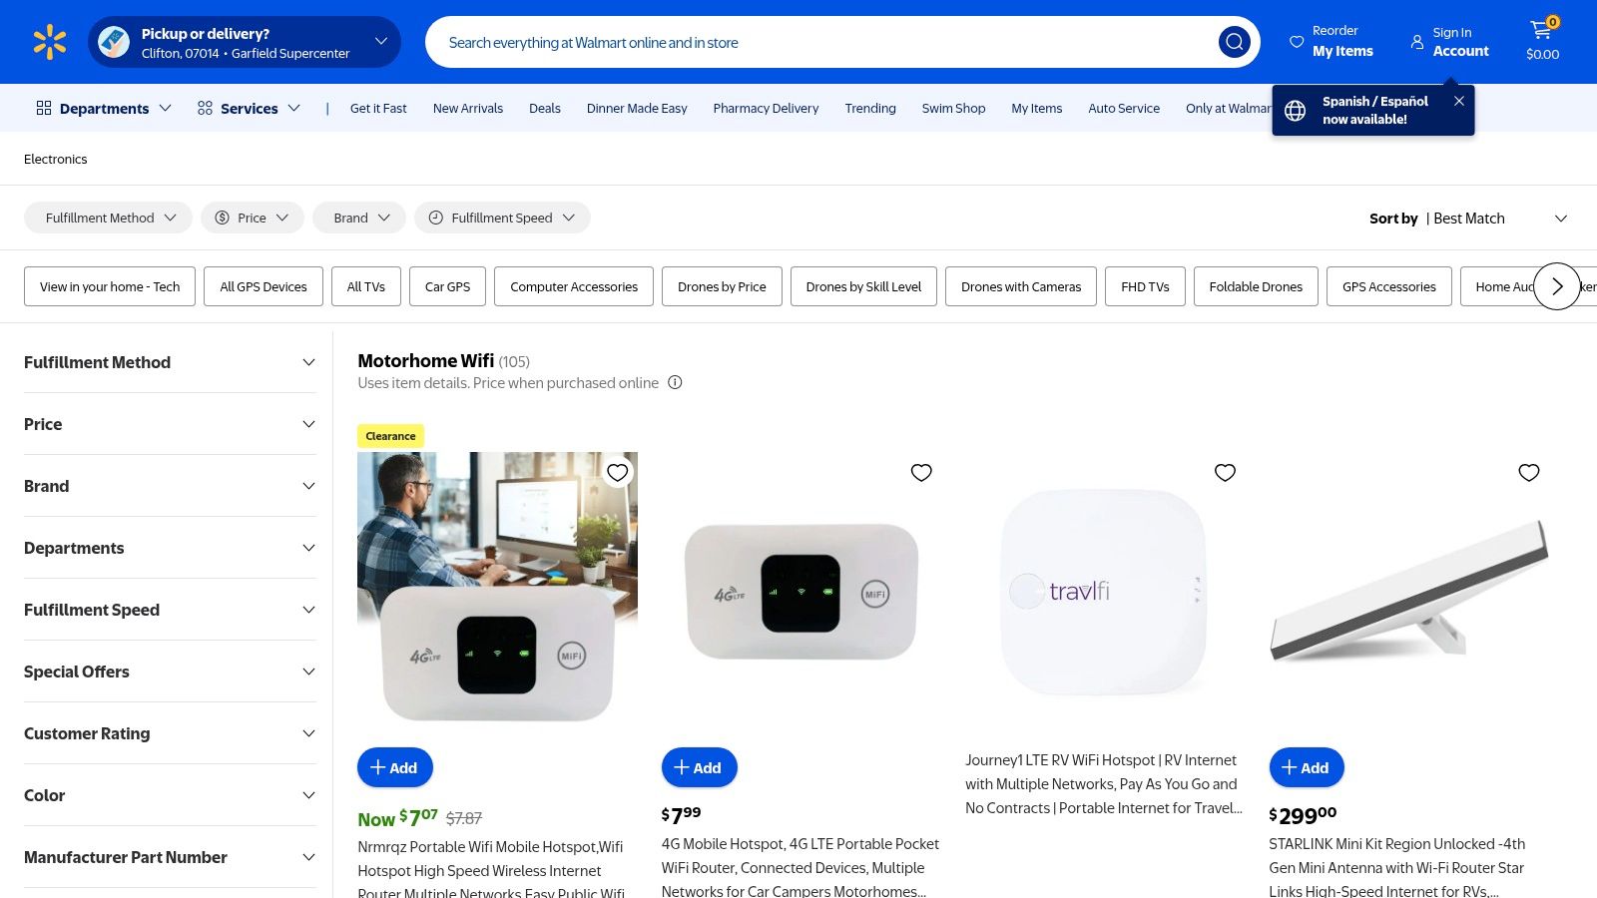Select Car GPS chip
This screenshot has width=1597, height=898.
point(447,286)
